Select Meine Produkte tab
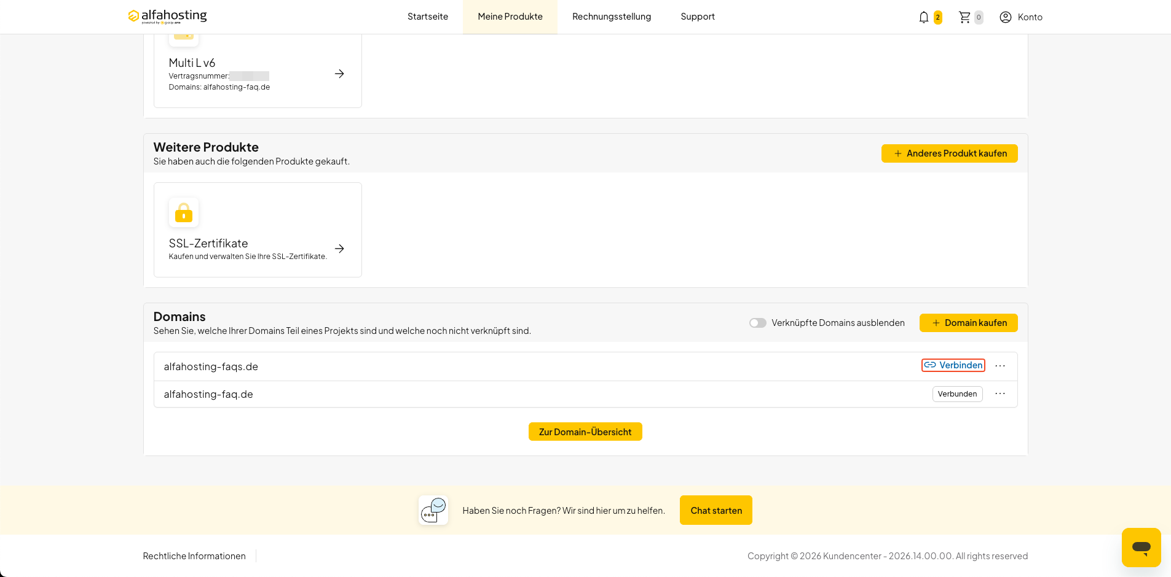The height and width of the screenshot is (577, 1171). tap(510, 17)
